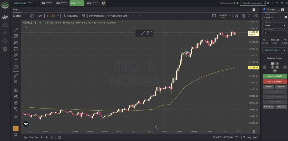
Task: Toggle the MLL value visibility
Action: coord(62,3)
